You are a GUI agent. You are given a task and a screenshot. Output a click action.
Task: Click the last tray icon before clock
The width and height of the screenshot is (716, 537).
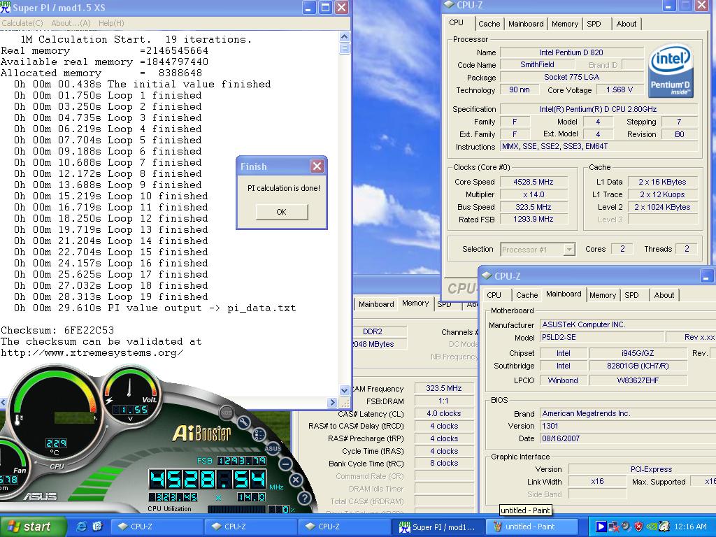(664, 527)
